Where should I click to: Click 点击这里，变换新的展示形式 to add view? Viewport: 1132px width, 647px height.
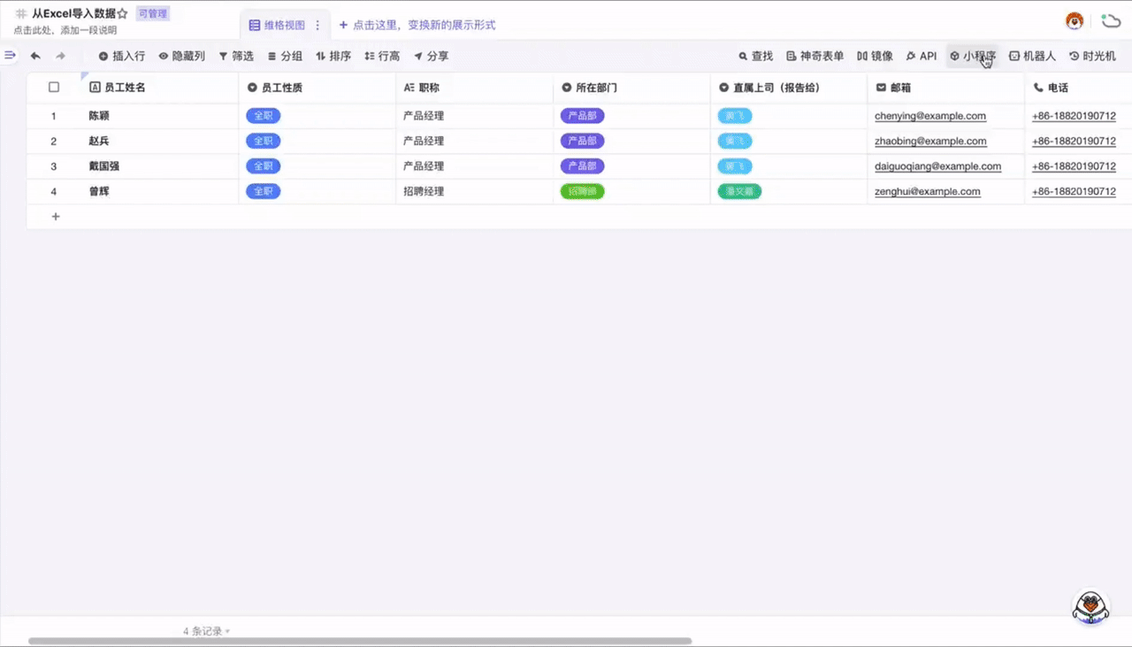point(417,26)
